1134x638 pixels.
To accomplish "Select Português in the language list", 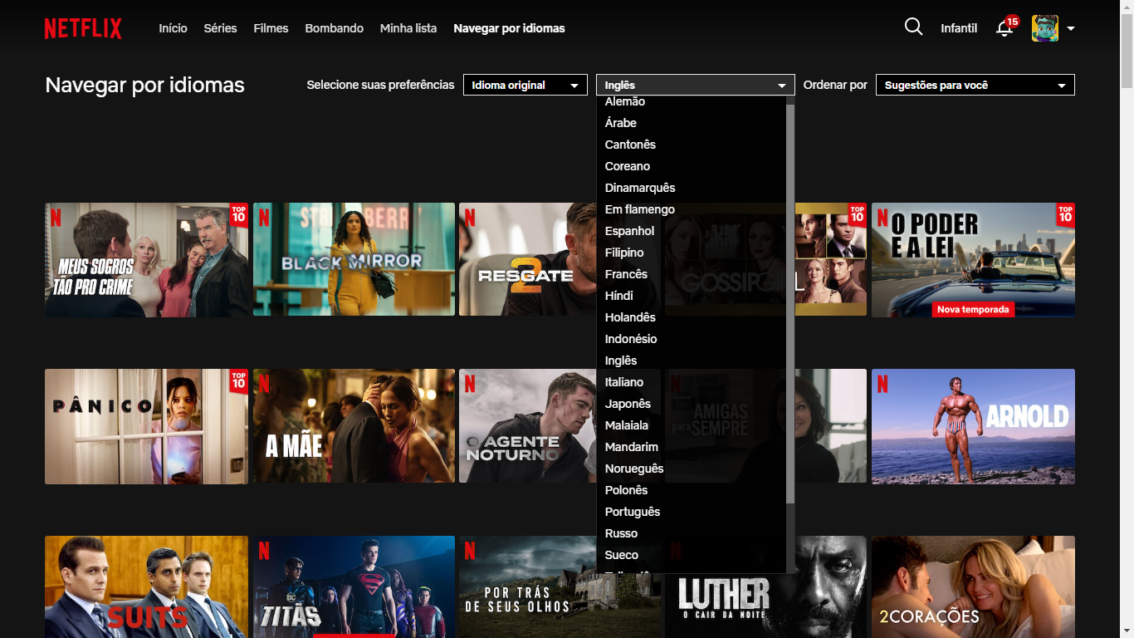I will click(x=633, y=512).
